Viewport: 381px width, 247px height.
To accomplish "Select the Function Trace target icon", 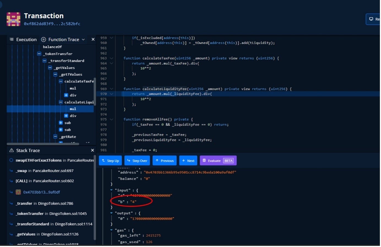I will pyautogui.click(x=43, y=40).
